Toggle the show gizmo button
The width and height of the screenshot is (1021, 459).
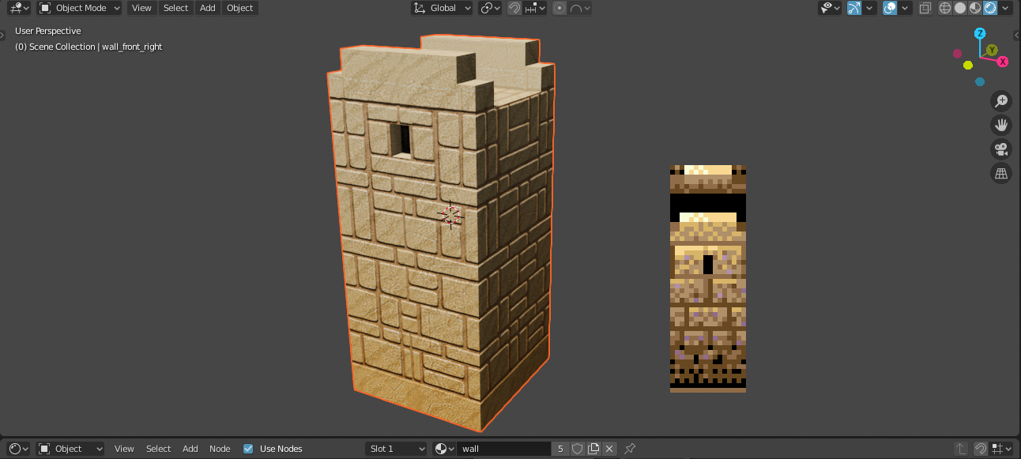(x=853, y=8)
